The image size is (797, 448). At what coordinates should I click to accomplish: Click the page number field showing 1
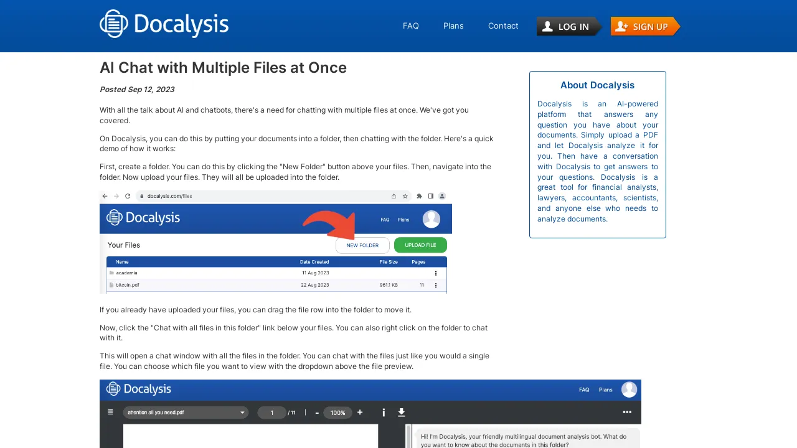point(271,413)
